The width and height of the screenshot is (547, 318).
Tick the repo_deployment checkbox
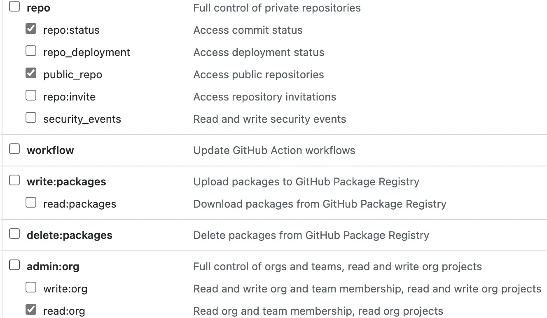[31, 51]
